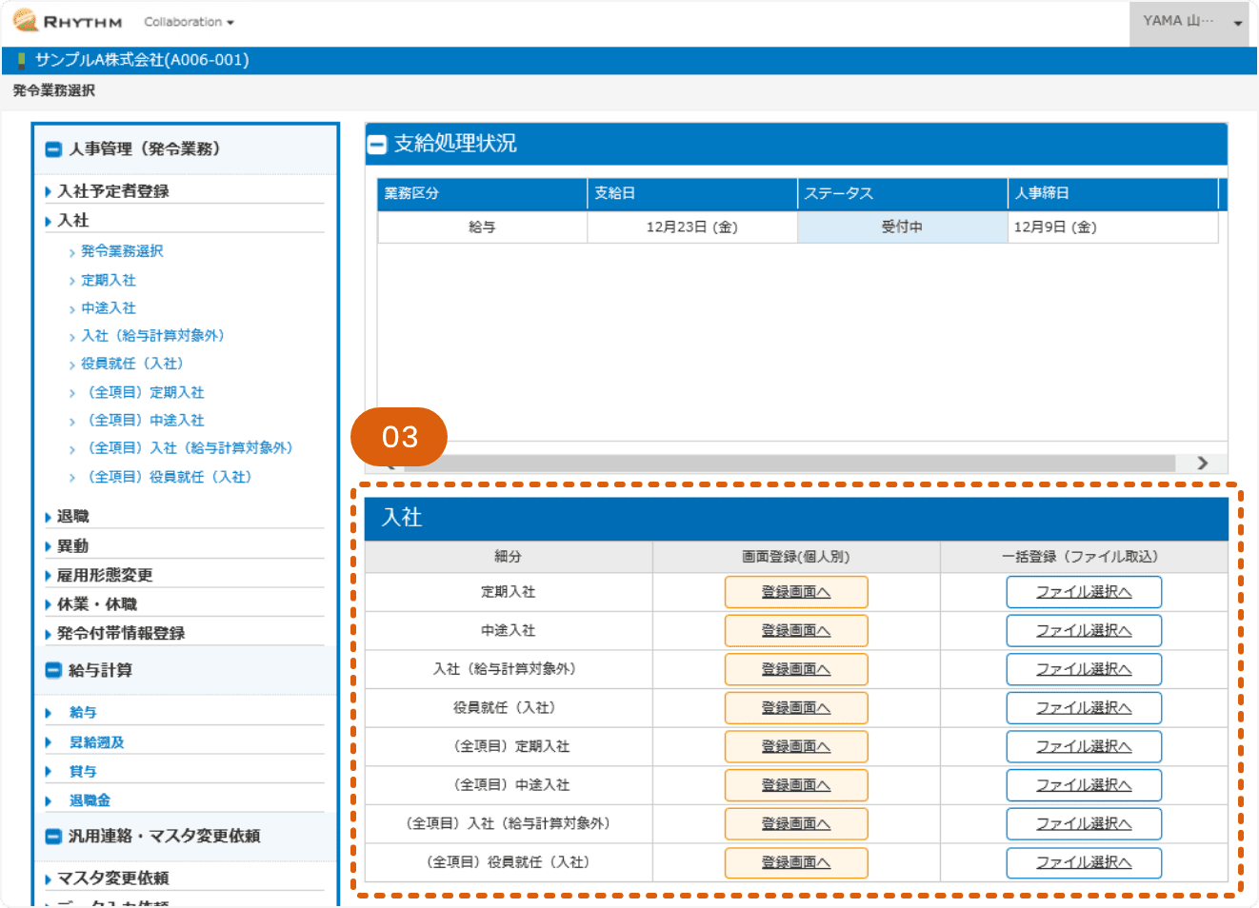
Task: Click 人事締日 column header
Action: 1113,194
